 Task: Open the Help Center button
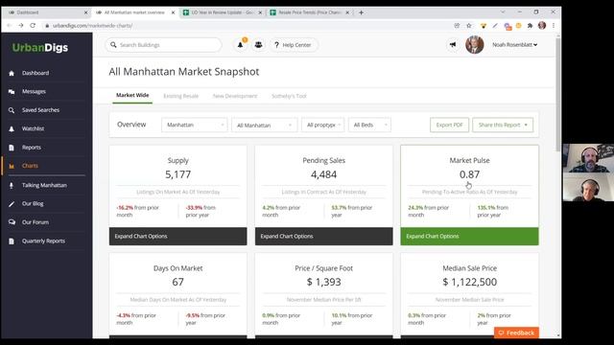coord(294,45)
